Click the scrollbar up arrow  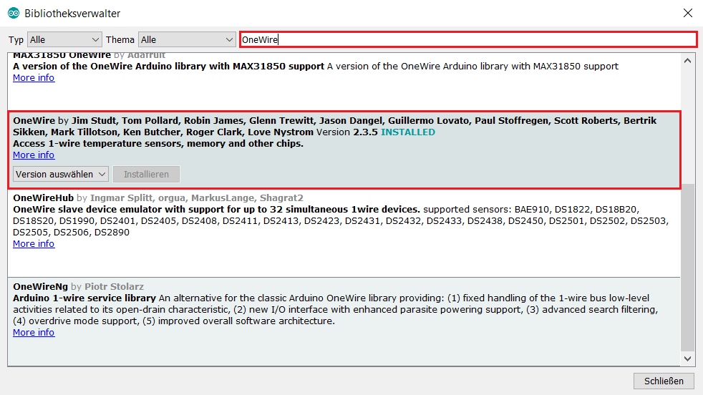[x=688, y=61]
